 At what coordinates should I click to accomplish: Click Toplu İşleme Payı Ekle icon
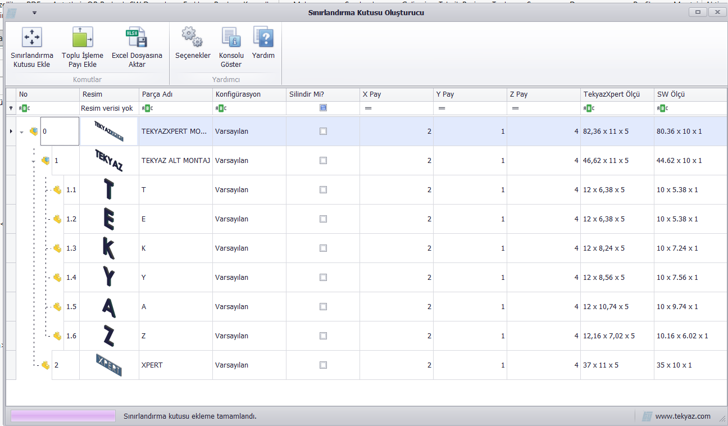(x=83, y=37)
